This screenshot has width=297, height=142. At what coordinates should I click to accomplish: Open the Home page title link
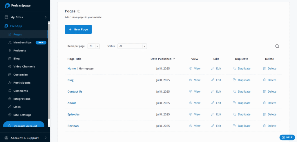pos(72,69)
